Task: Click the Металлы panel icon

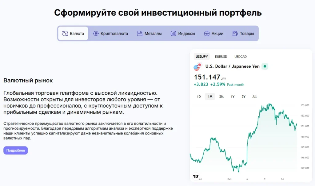Action: coord(139,33)
